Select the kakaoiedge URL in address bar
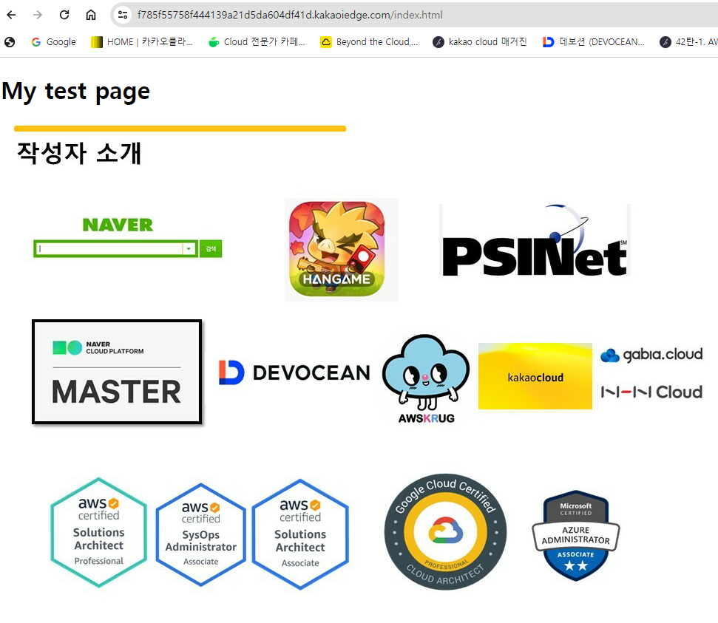 pyautogui.click(x=290, y=15)
